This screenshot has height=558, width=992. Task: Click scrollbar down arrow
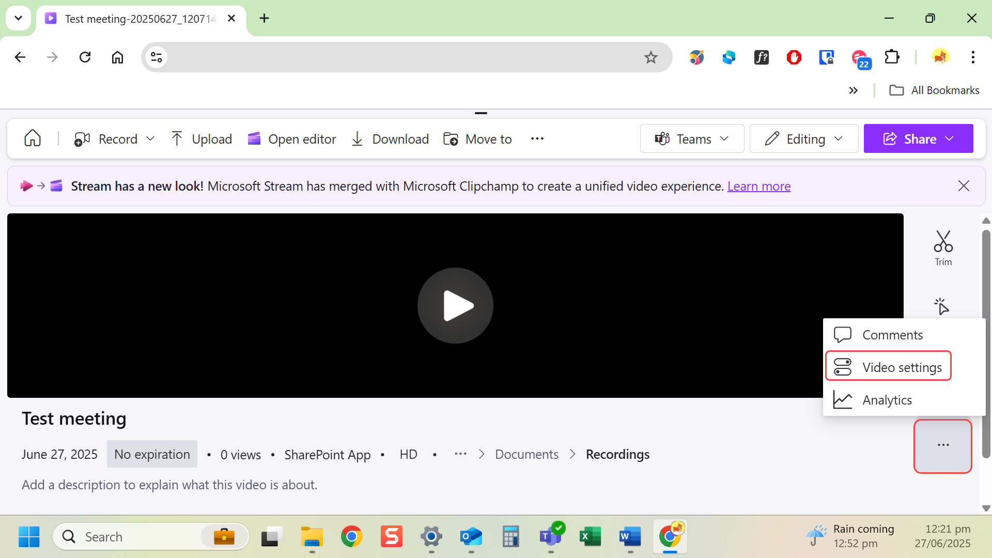(x=986, y=508)
